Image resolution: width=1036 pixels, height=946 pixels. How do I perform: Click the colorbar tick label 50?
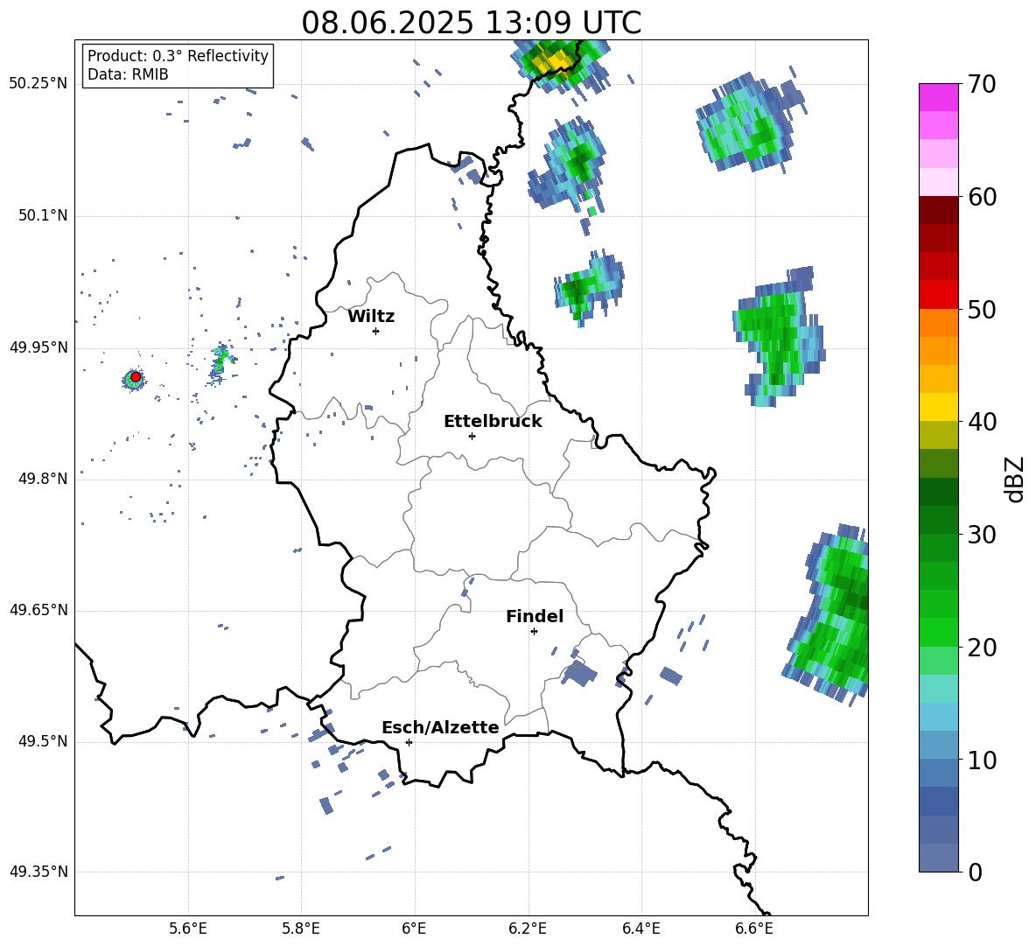(x=982, y=309)
